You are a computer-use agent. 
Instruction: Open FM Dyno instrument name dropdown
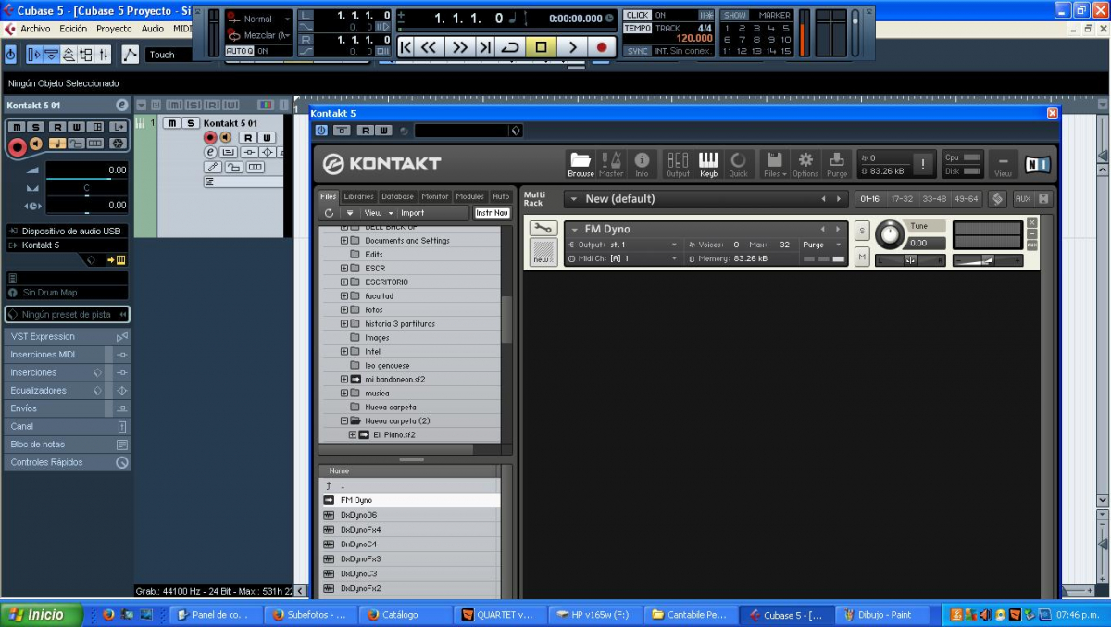pyautogui.click(x=576, y=229)
